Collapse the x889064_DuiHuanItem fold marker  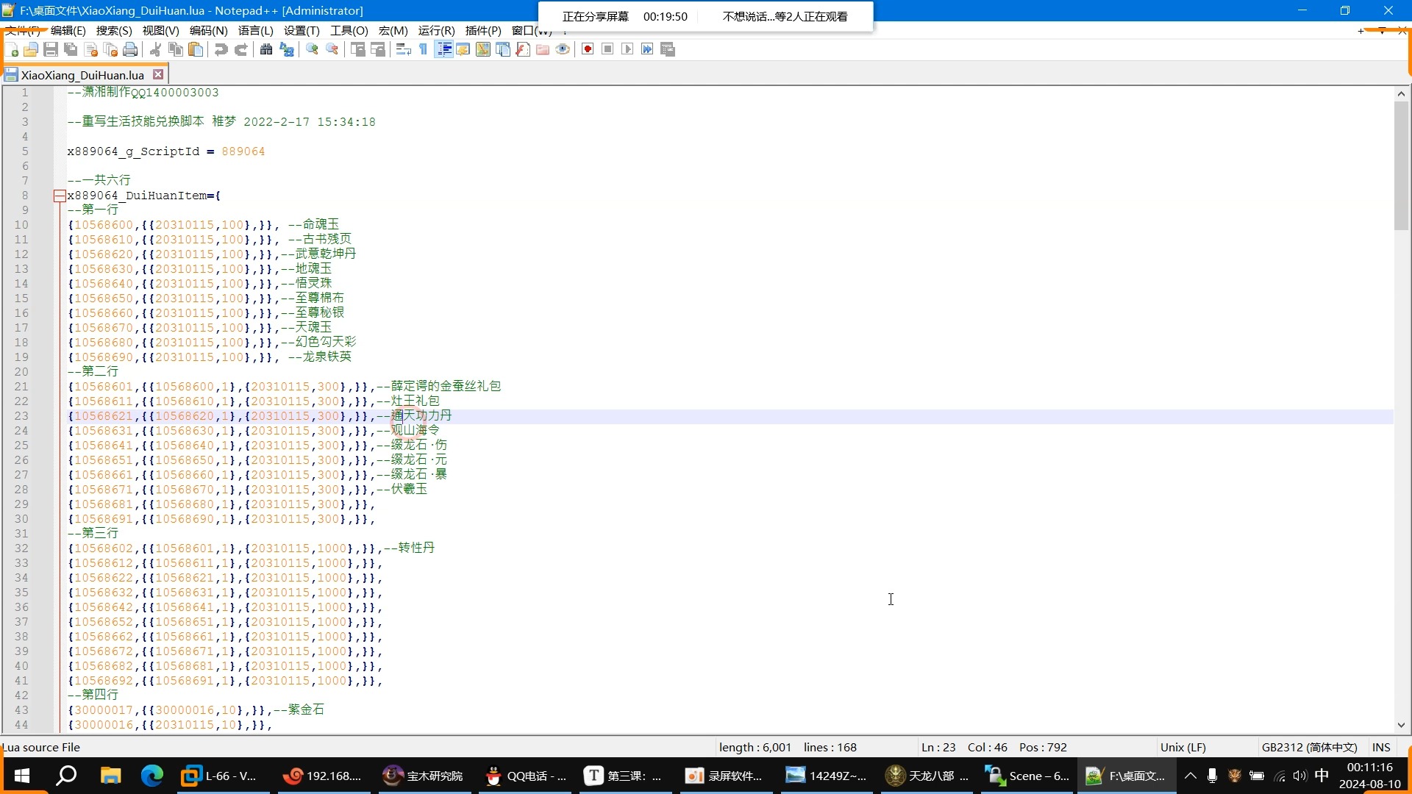[60, 196]
